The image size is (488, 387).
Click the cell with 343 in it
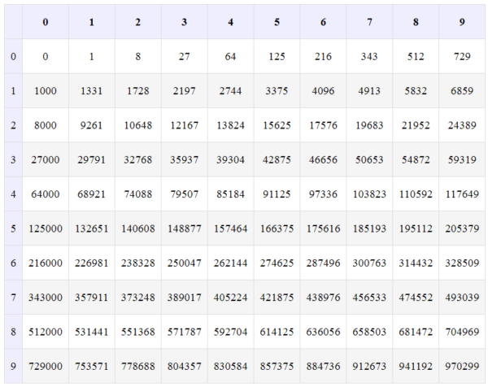tap(369, 57)
